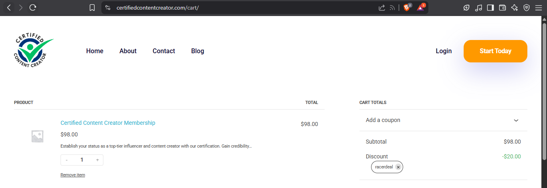This screenshot has width=547, height=188.
Task: Remove the racerdeal coupon with x
Action: click(398, 167)
